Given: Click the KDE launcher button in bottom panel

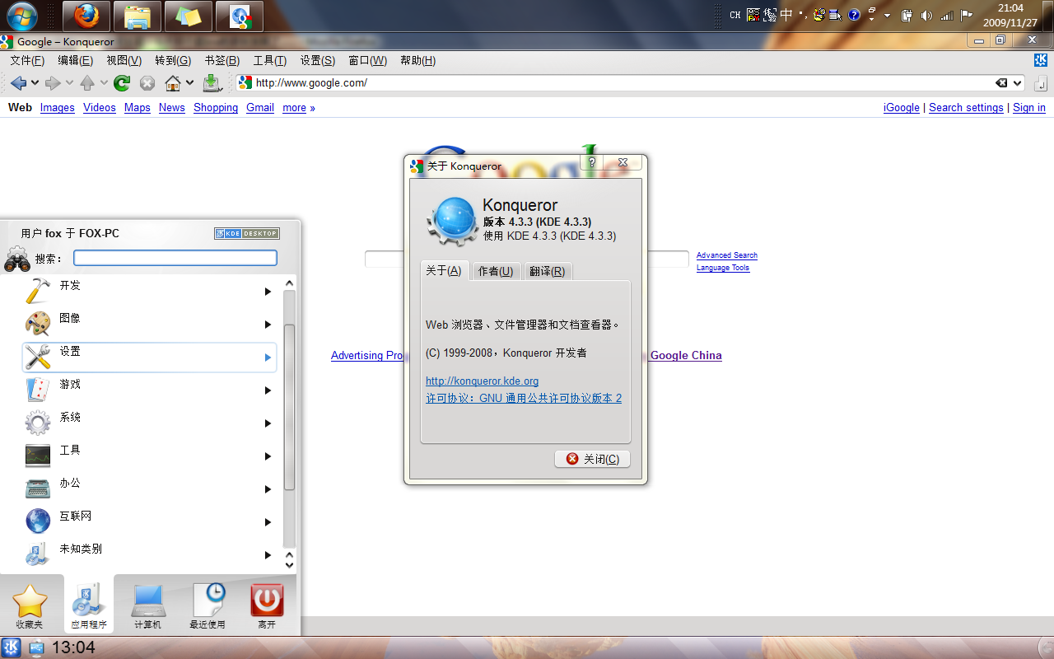Looking at the screenshot, I should pyautogui.click(x=12, y=647).
